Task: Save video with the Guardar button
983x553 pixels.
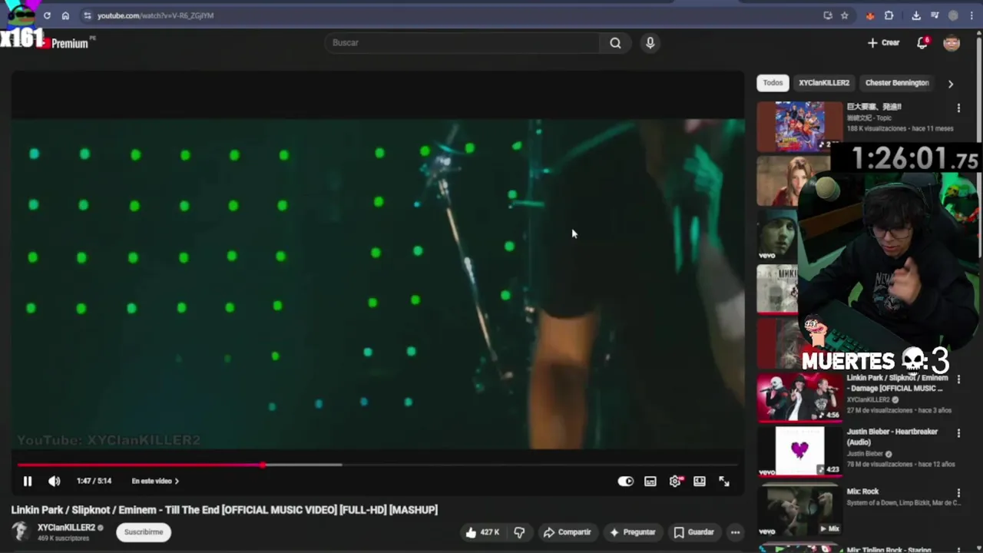Action: (694, 532)
